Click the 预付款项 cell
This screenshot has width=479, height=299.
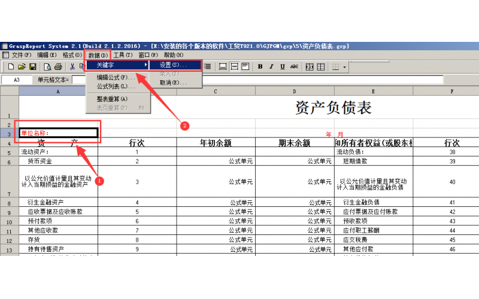(x=58, y=221)
